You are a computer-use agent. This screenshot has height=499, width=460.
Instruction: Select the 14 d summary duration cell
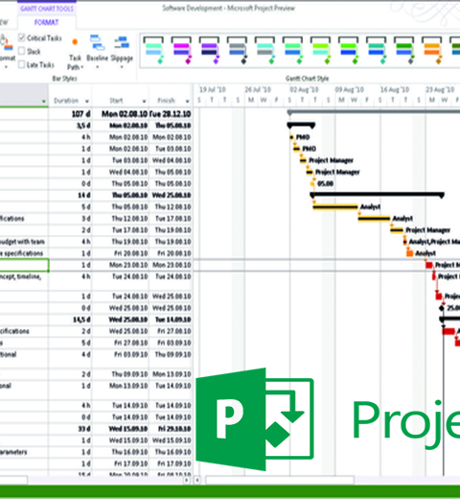[x=70, y=195]
